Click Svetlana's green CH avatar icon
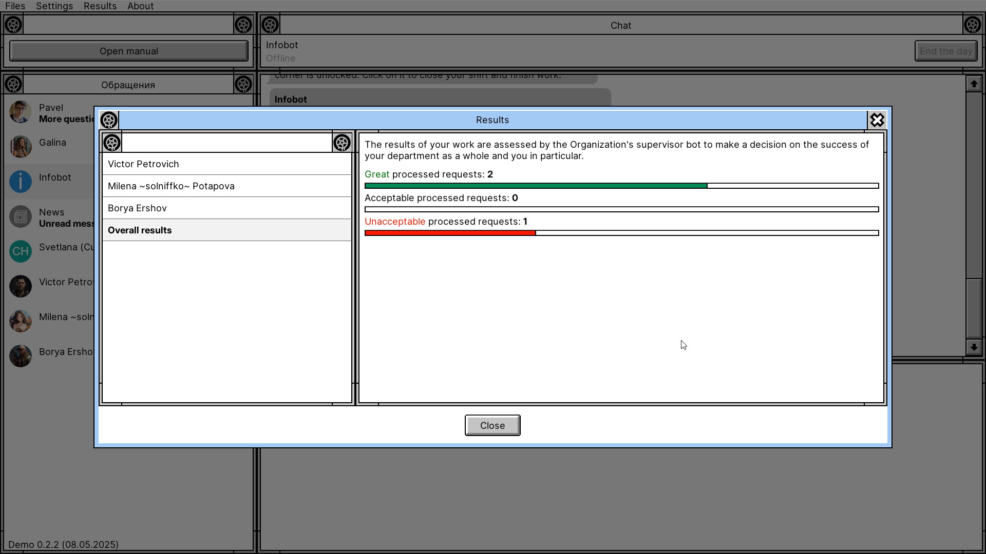The width and height of the screenshot is (986, 554). pos(20,251)
